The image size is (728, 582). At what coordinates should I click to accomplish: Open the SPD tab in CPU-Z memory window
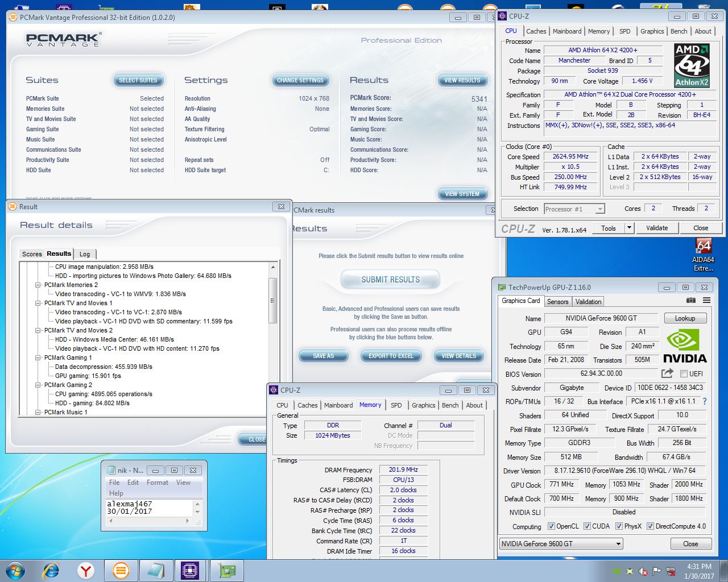coord(396,405)
